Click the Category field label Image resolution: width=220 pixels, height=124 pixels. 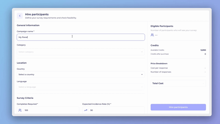coord(21,45)
